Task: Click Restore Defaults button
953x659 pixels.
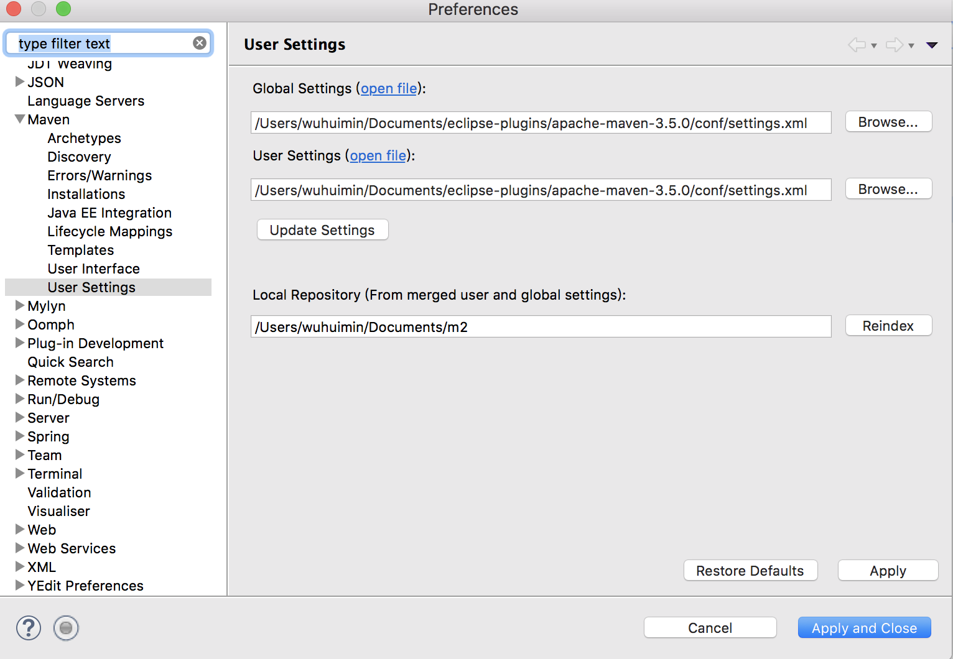Action: (750, 571)
